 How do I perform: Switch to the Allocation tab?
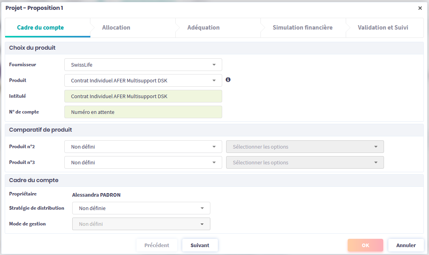[x=116, y=28]
